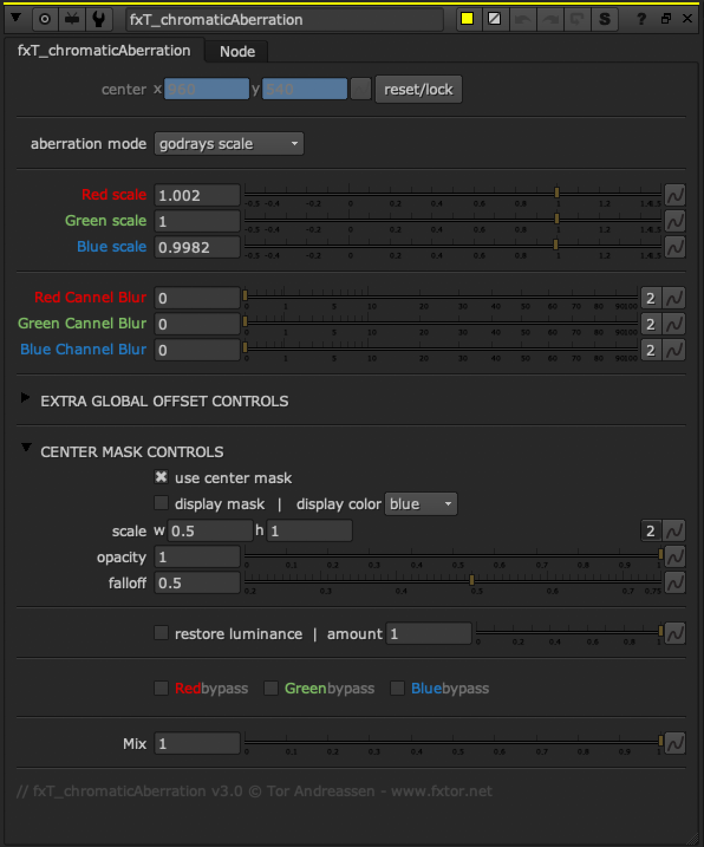This screenshot has width=704, height=847.
Task: Enable the display mask checkbox
Action: click(161, 502)
